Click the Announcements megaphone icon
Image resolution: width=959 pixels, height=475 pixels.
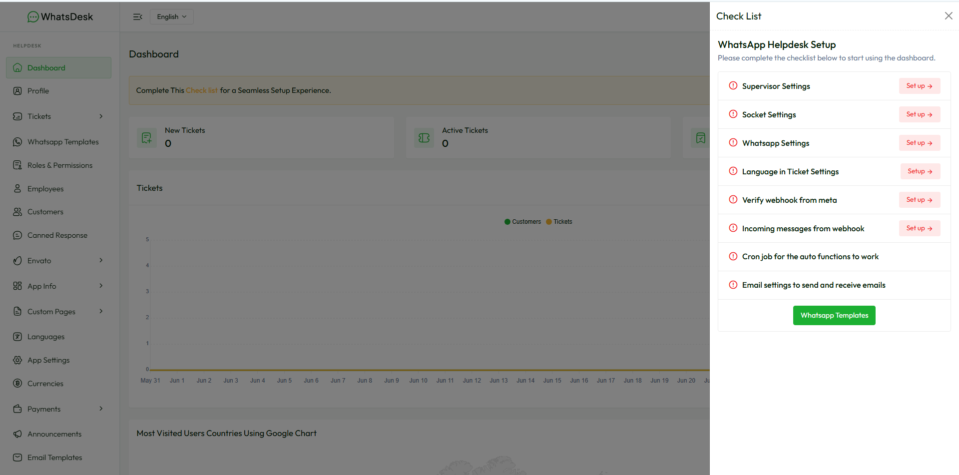click(x=17, y=434)
